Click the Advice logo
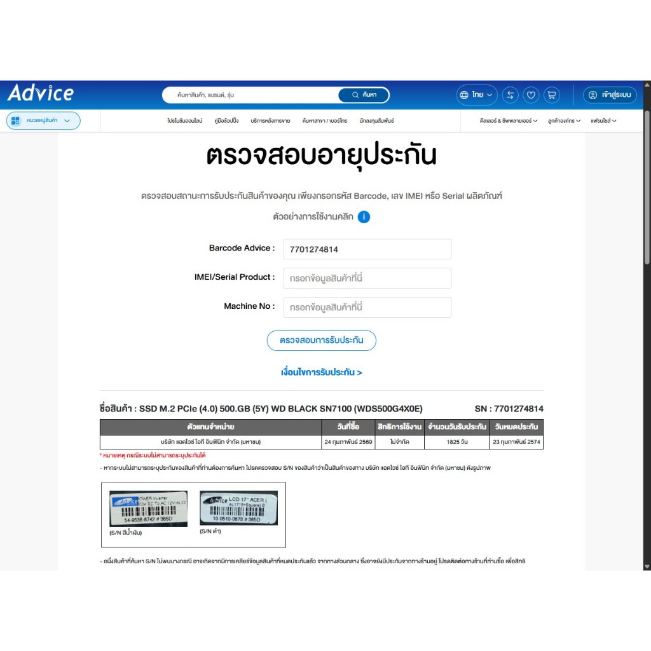 pyautogui.click(x=41, y=93)
